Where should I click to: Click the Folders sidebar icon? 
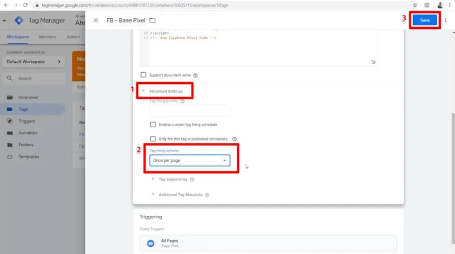pos(10,145)
